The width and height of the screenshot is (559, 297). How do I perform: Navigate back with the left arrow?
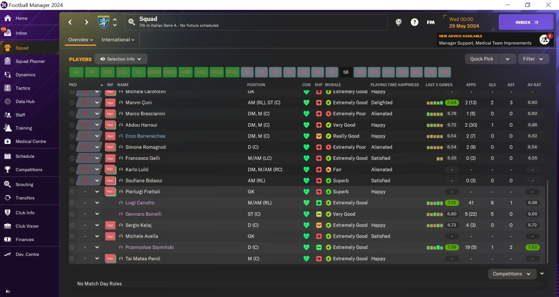[70, 22]
